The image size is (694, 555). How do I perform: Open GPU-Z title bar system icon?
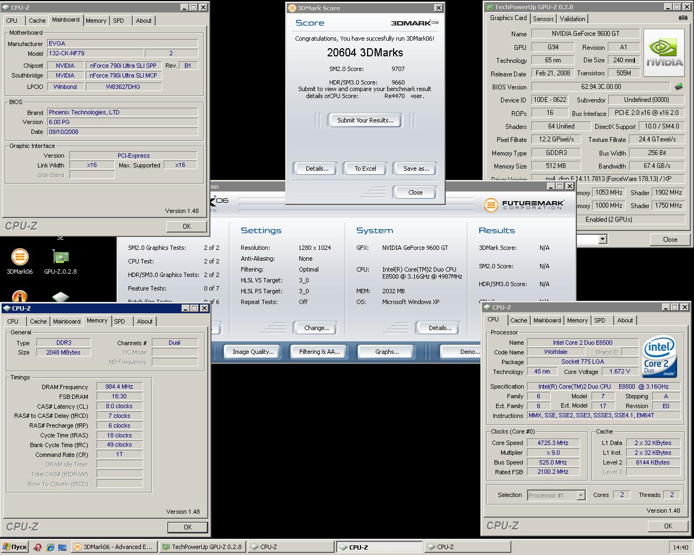pos(490,7)
